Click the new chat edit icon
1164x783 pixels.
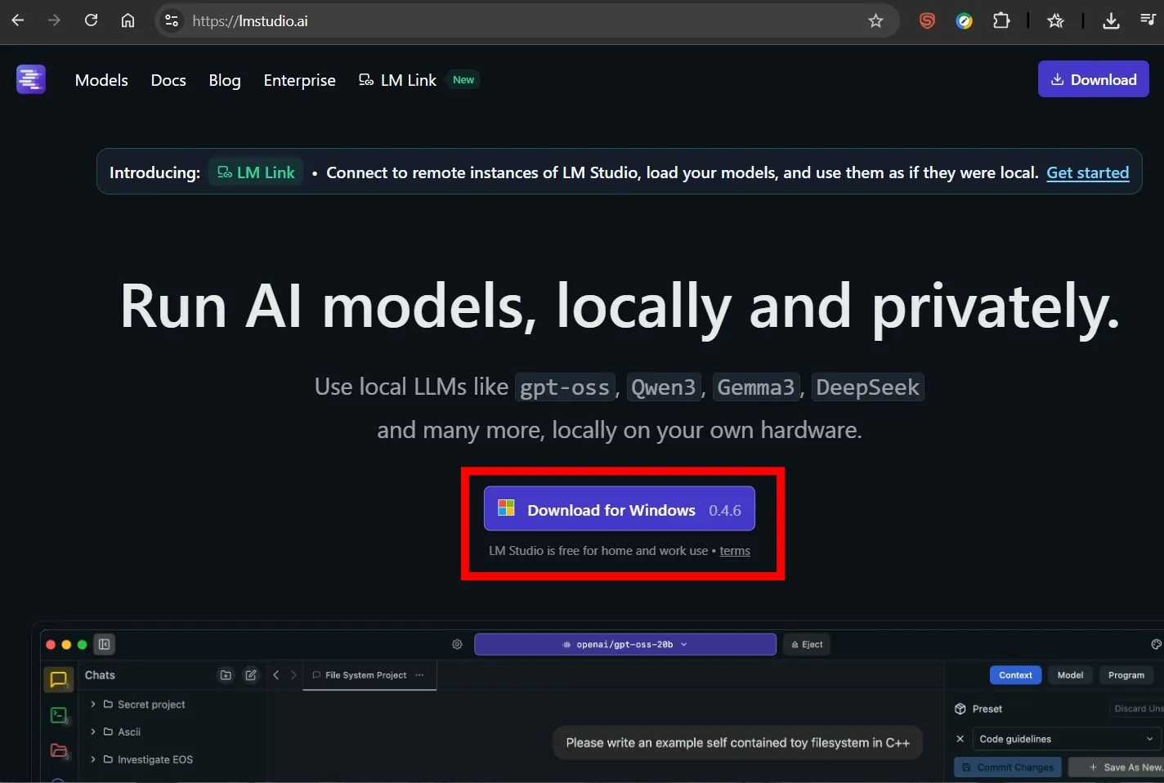point(251,675)
